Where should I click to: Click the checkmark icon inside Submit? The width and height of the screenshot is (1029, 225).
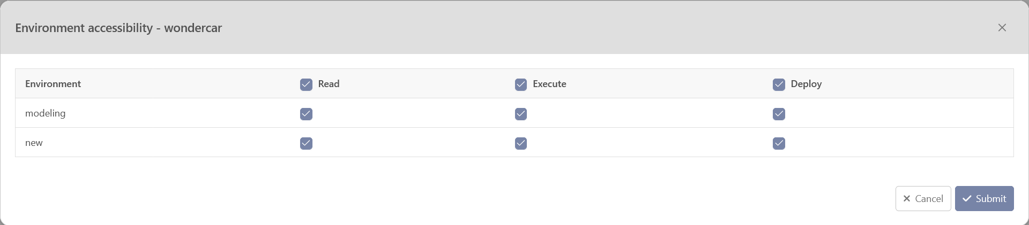coord(967,199)
